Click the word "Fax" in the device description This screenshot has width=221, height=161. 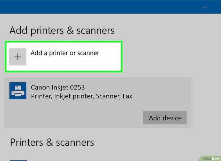click(x=127, y=96)
